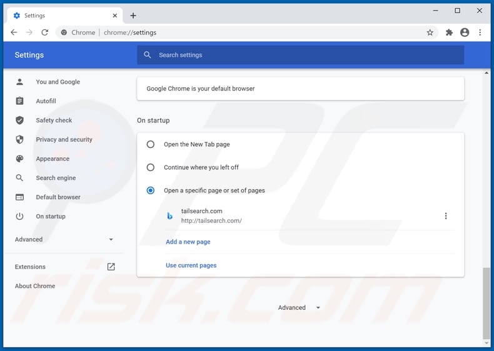Select Open the New Tab page option
The height and width of the screenshot is (351, 494).
pos(151,144)
